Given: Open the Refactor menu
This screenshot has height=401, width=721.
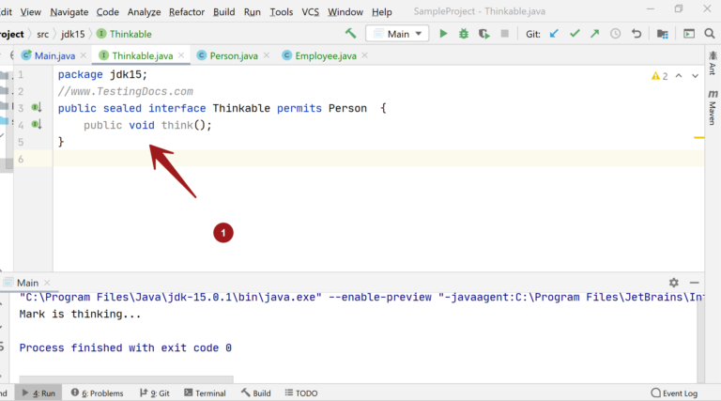Looking at the screenshot, I should (x=186, y=11).
